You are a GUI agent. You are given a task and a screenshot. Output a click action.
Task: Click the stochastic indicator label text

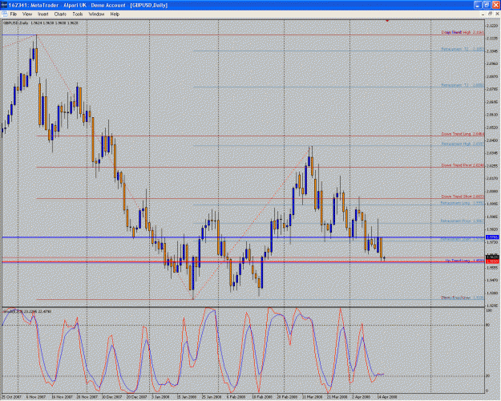pos(26,311)
